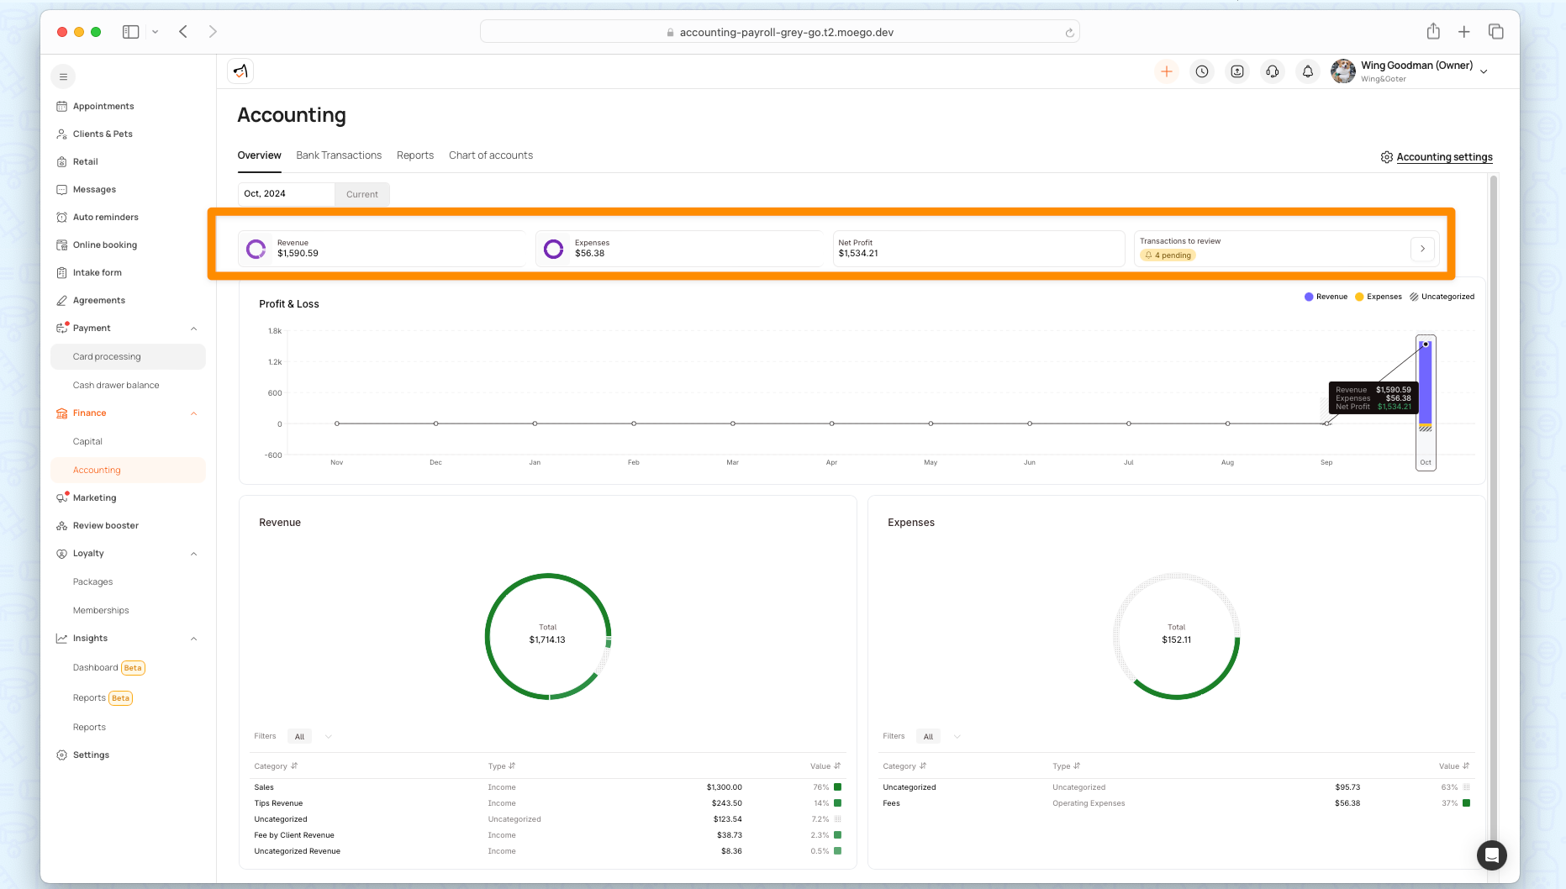Toggle Uncategorized series in chart legend

pyautogui.click(x=1442, y=297)
